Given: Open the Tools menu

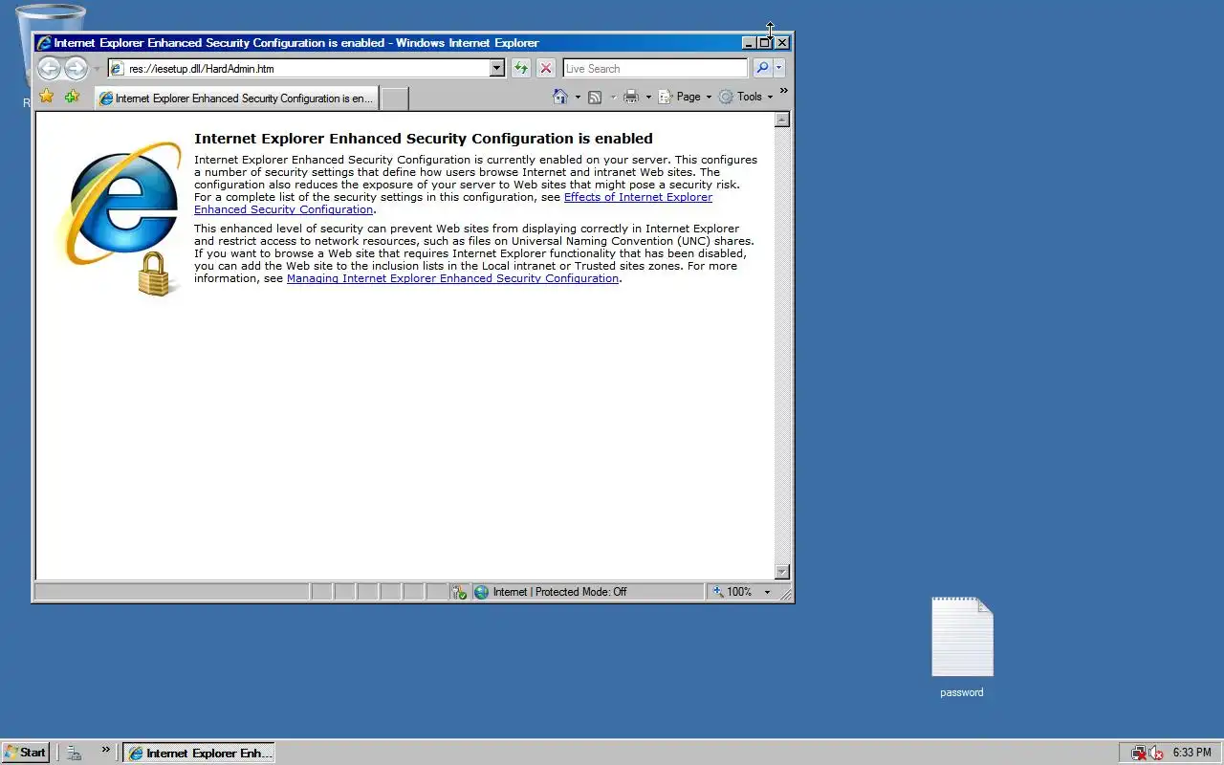Looking at the screenshot, I should (x=746, y=97).
